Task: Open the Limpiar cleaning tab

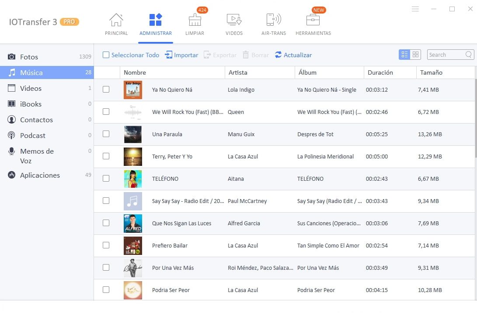Action: (x=195, y=24)
